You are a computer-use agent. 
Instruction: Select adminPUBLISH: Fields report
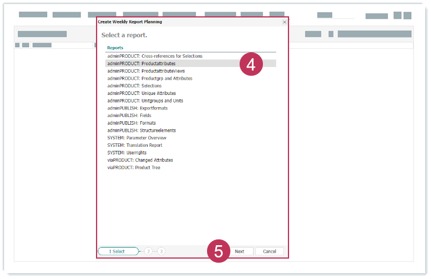129,116
